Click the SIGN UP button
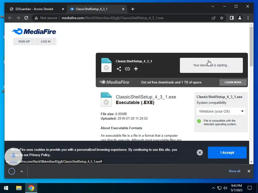 [24, 41]
